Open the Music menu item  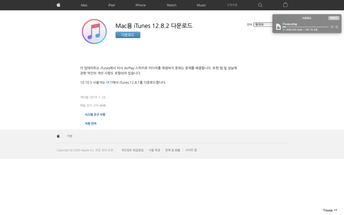(201, 5)
